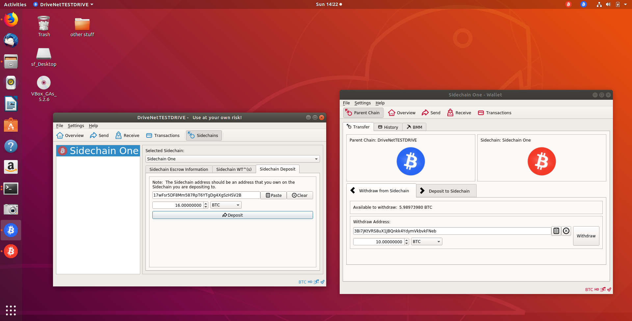
Task: Focus the blue DriveNet dock icon
Action: [x=11, y=230]
